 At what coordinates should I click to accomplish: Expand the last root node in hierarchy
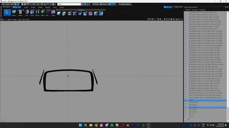click(x=185, y=119)
